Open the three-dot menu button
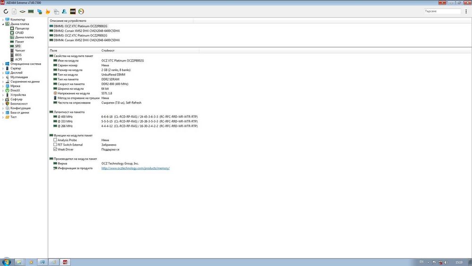Image resolution: width=472 pixels, height=266 pixels. click(466, 11)
